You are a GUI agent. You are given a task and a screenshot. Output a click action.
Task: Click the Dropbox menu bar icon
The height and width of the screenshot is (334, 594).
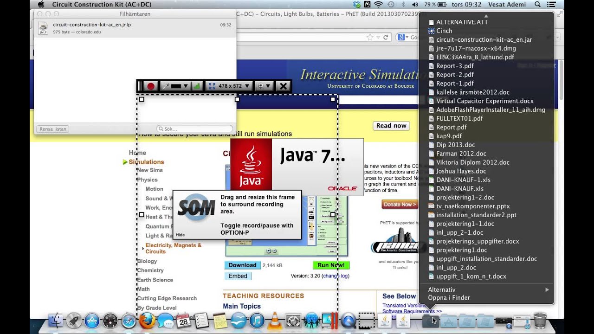point(356,5)
